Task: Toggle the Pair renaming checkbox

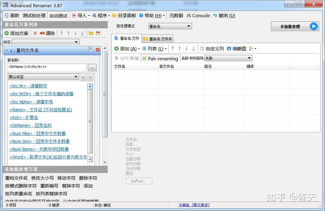Action: click(144, 58)
